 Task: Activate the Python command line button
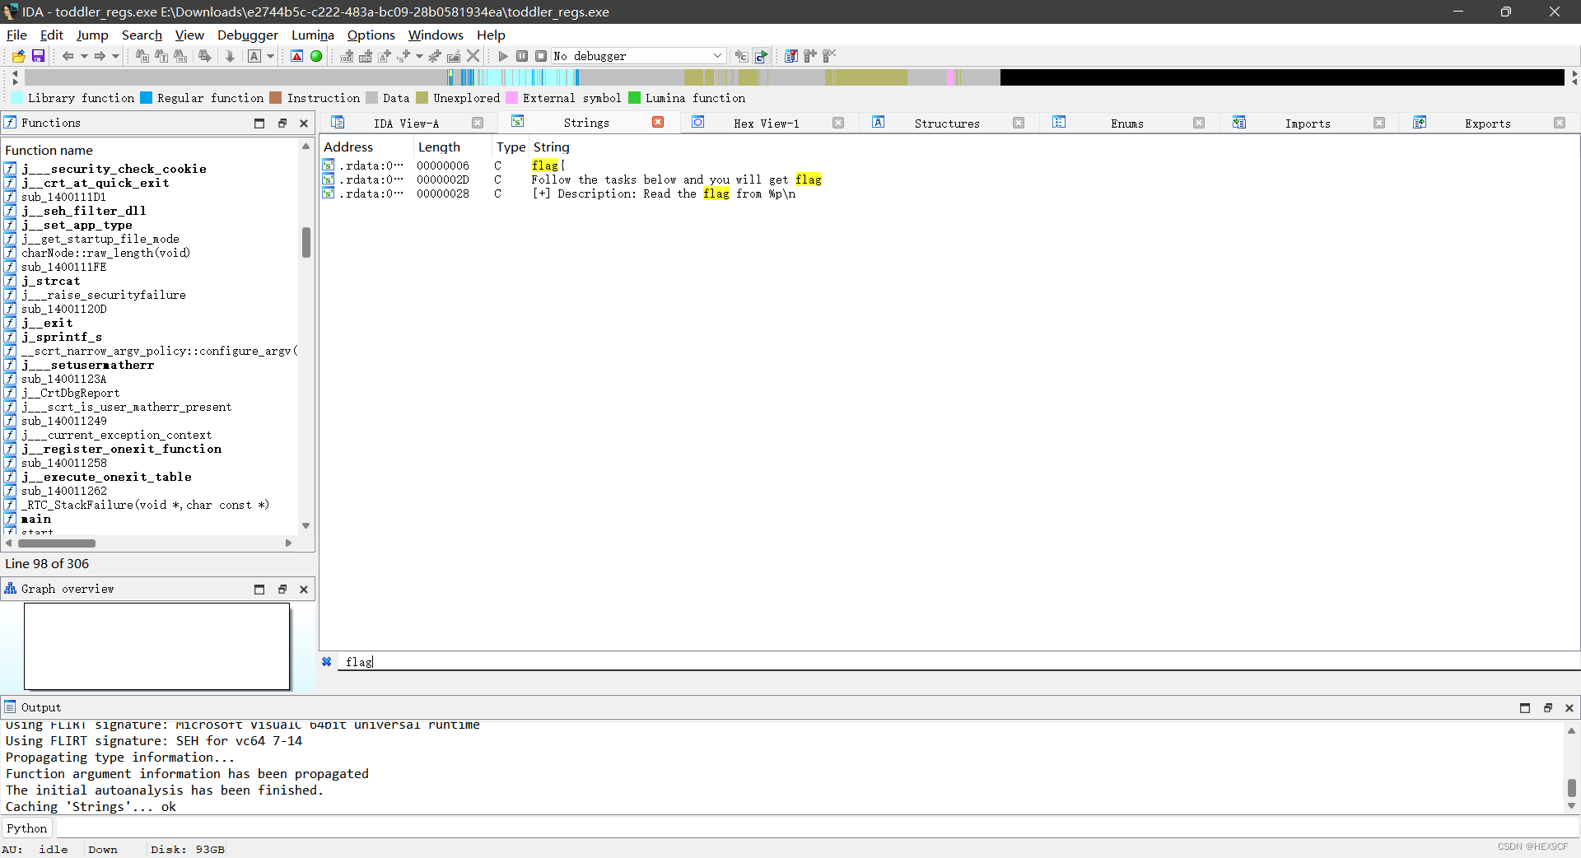[x=26, y=828]
